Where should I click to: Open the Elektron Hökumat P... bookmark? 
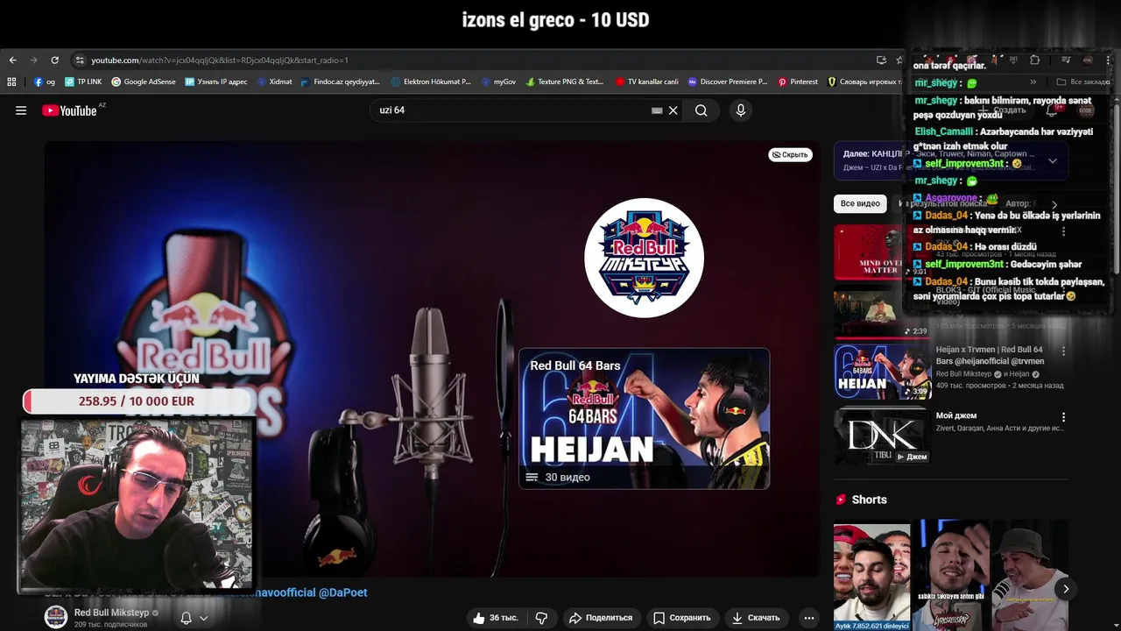pyautogui.click(x=430, y=82)
